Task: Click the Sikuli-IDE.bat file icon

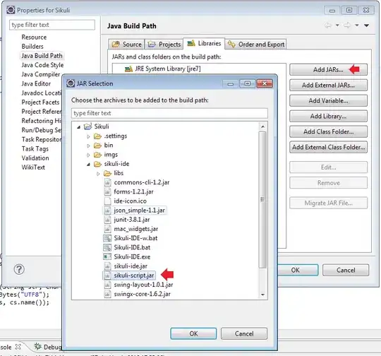Action: click(x=107, y=247)
